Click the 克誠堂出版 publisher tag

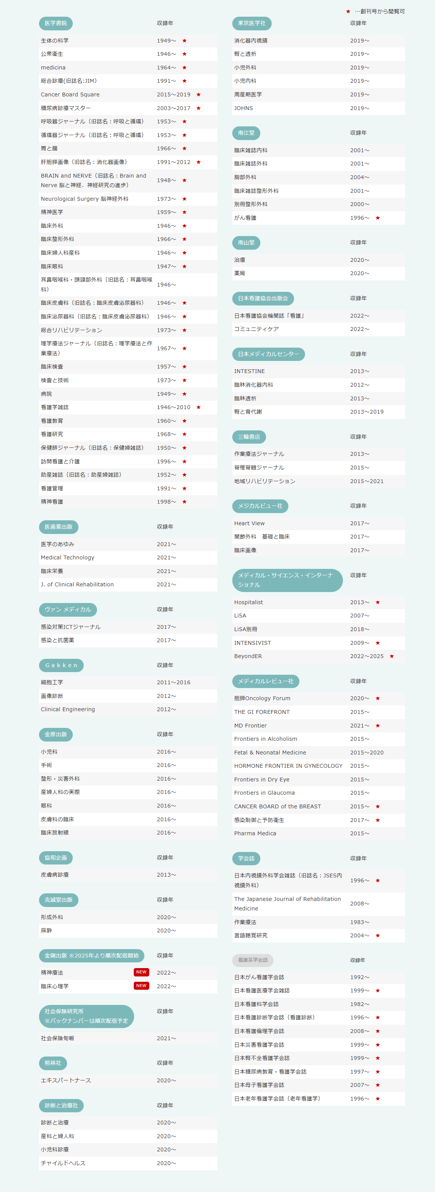pyautogui.click(x=58, y=900)
